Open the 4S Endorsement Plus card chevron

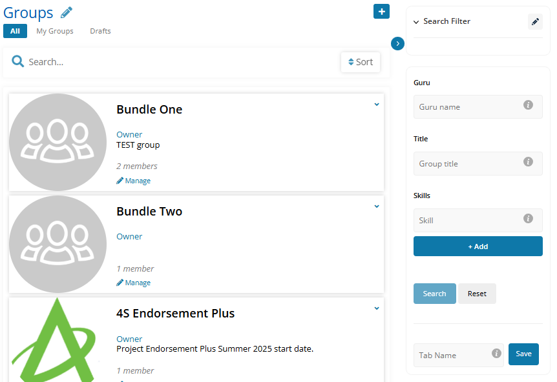[x=377, y=308]
